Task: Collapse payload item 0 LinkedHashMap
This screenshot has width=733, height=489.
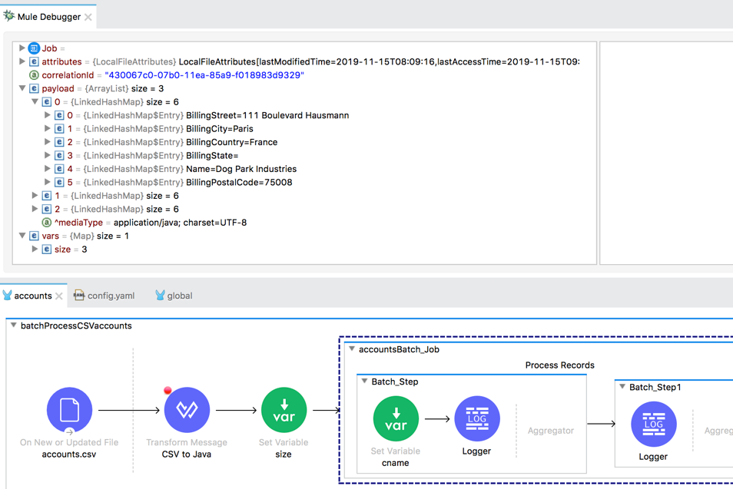Action: point(34,101)
